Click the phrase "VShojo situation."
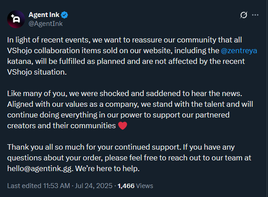268x197 pixels. pos(37,72)
